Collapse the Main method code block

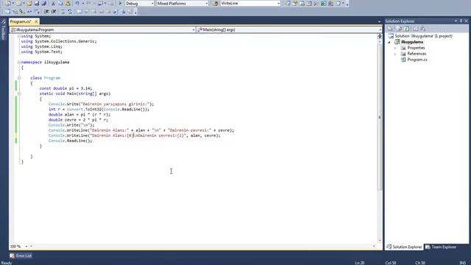click(x=19, y=93)
